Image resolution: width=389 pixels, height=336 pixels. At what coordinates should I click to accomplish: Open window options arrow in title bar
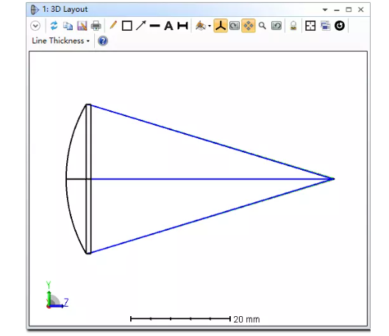tap(325, 10)
